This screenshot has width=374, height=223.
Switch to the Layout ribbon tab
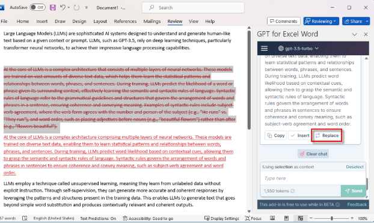pos(100,21)
